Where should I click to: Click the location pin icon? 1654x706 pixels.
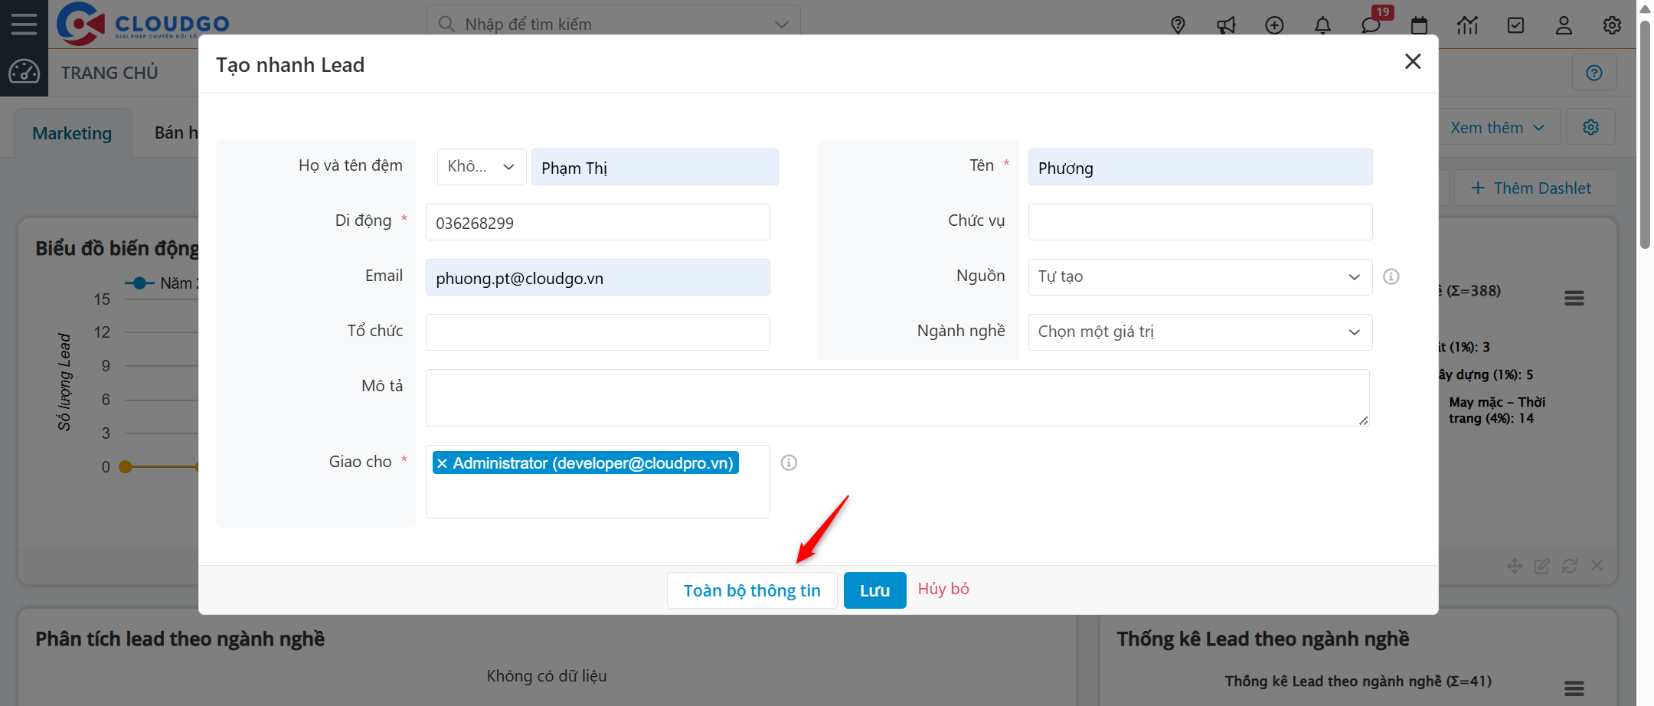tap(1178, 25)
